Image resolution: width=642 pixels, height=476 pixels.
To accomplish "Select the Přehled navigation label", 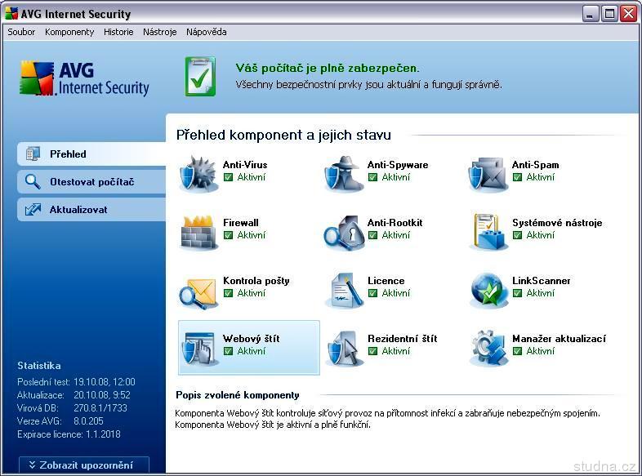I will (x=68, y=154).
